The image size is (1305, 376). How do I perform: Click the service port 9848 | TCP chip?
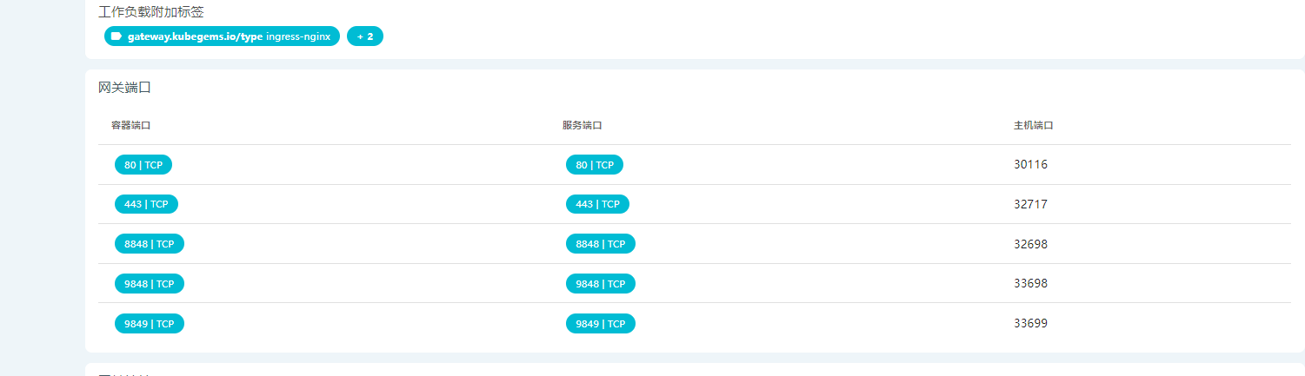tap(601, 284)
